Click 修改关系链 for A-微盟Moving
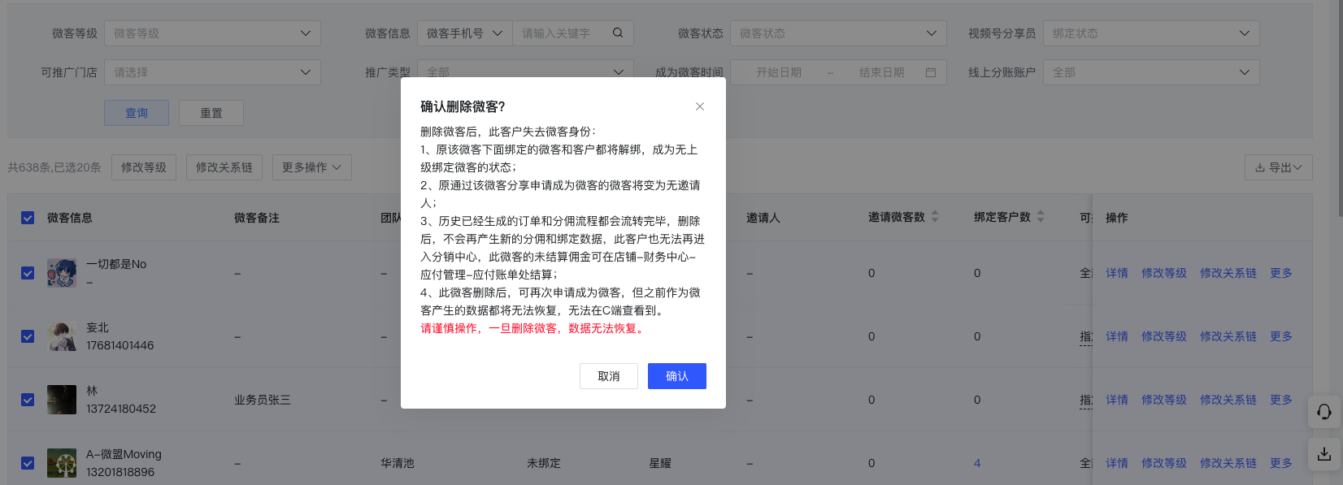1343x485 pixels. pos(1228,463)
